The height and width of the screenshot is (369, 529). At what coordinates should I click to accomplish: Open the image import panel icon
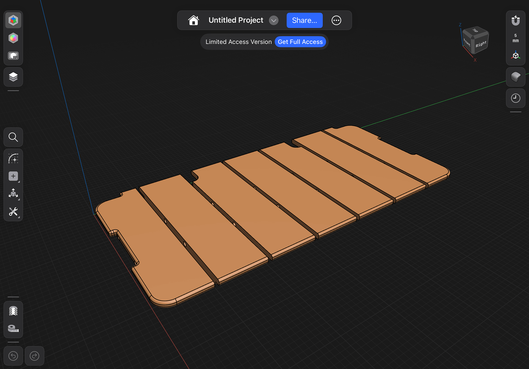pyautogui.click(x=13, y=56)
